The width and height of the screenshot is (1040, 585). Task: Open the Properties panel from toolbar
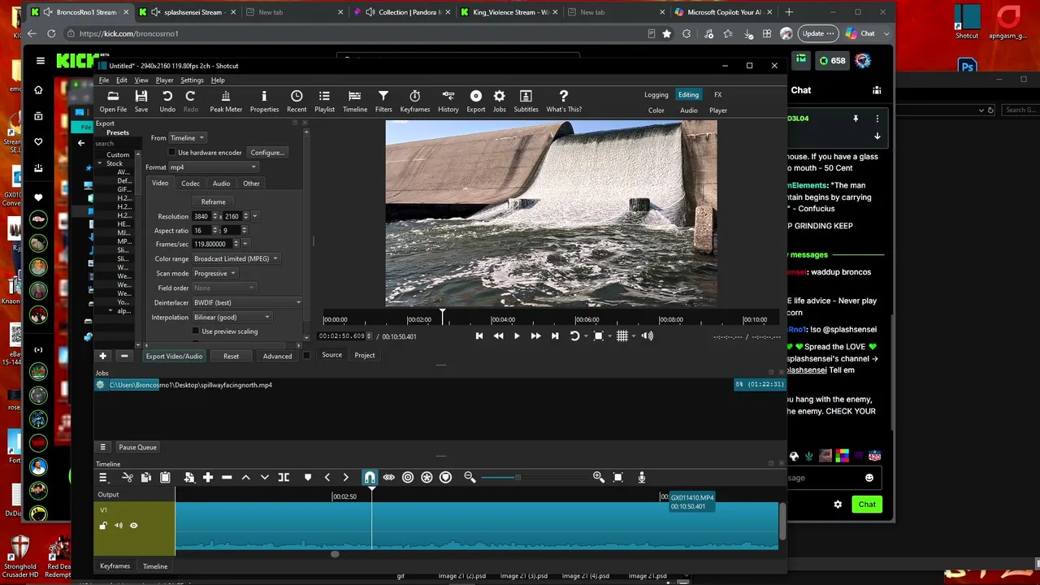tap(264, 101)
